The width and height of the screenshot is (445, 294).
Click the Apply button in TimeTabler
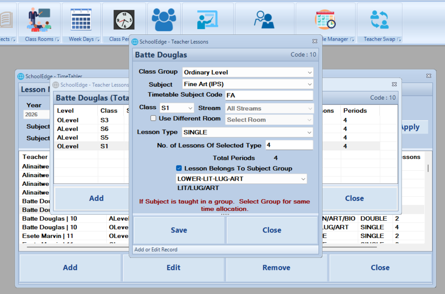tap(410, 127)
